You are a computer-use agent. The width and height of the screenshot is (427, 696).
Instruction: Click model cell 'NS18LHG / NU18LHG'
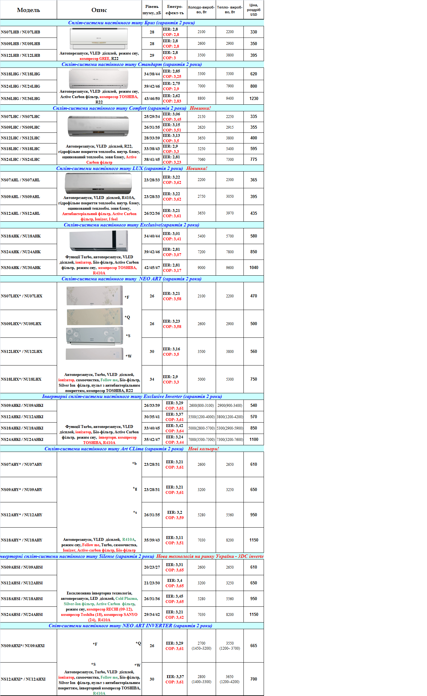coord(28,74)
